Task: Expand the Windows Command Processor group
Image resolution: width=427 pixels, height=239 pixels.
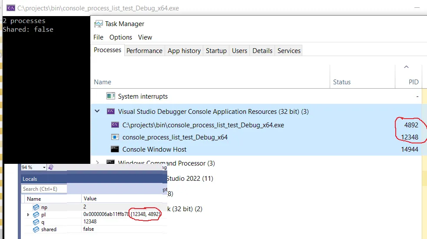Action: coord(97,163)
